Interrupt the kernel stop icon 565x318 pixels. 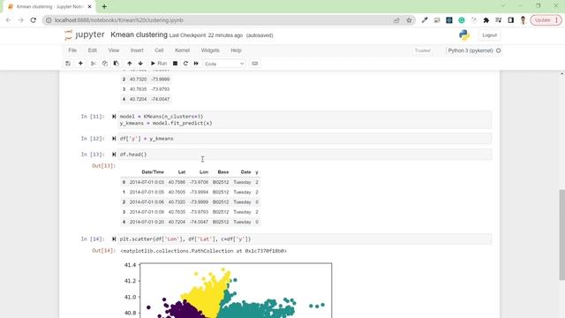(175, 64)
